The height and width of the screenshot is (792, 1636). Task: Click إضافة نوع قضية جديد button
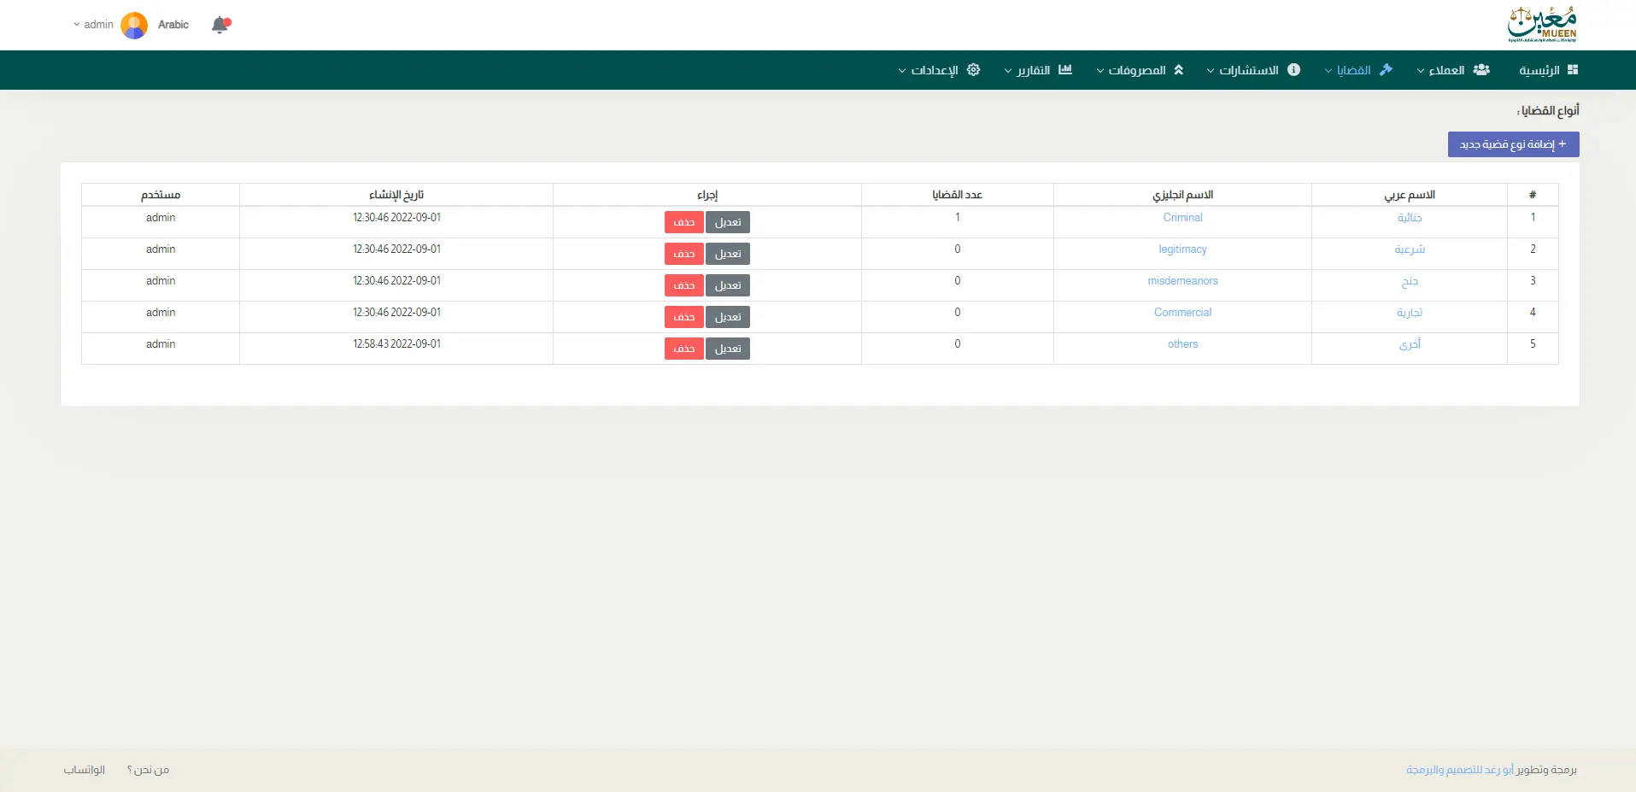(1513, 144)
